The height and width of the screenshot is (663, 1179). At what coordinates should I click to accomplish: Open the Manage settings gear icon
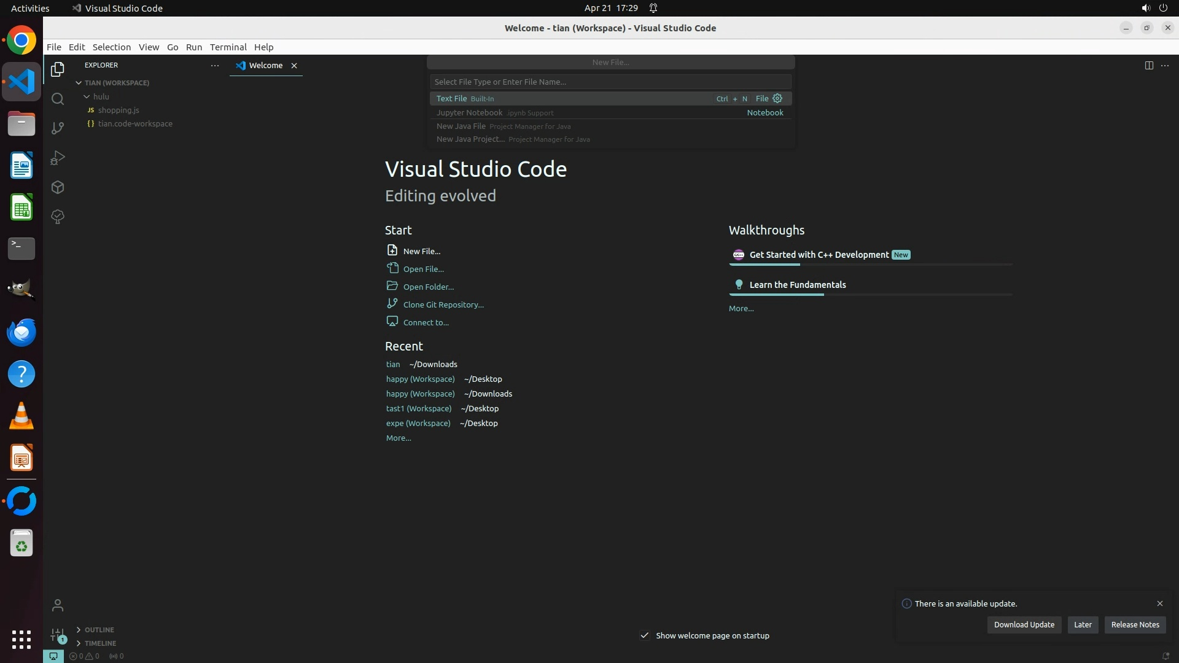pos(58,635)
